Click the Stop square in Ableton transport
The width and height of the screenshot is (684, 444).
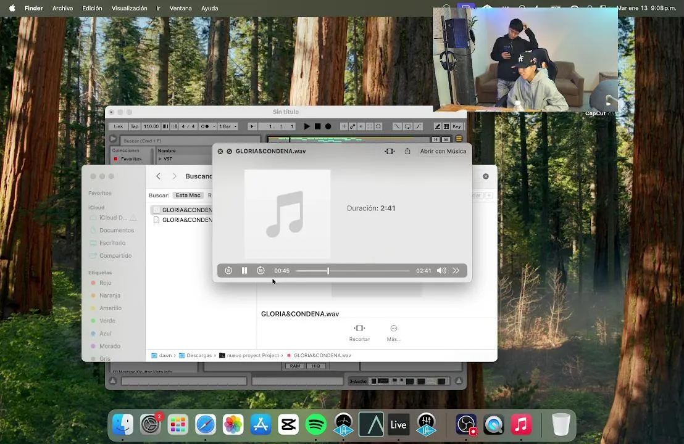coord(317,126)
